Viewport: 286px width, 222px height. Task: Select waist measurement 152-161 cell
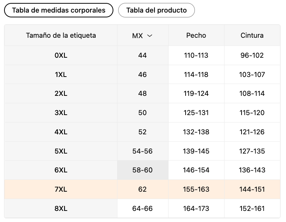252,208
